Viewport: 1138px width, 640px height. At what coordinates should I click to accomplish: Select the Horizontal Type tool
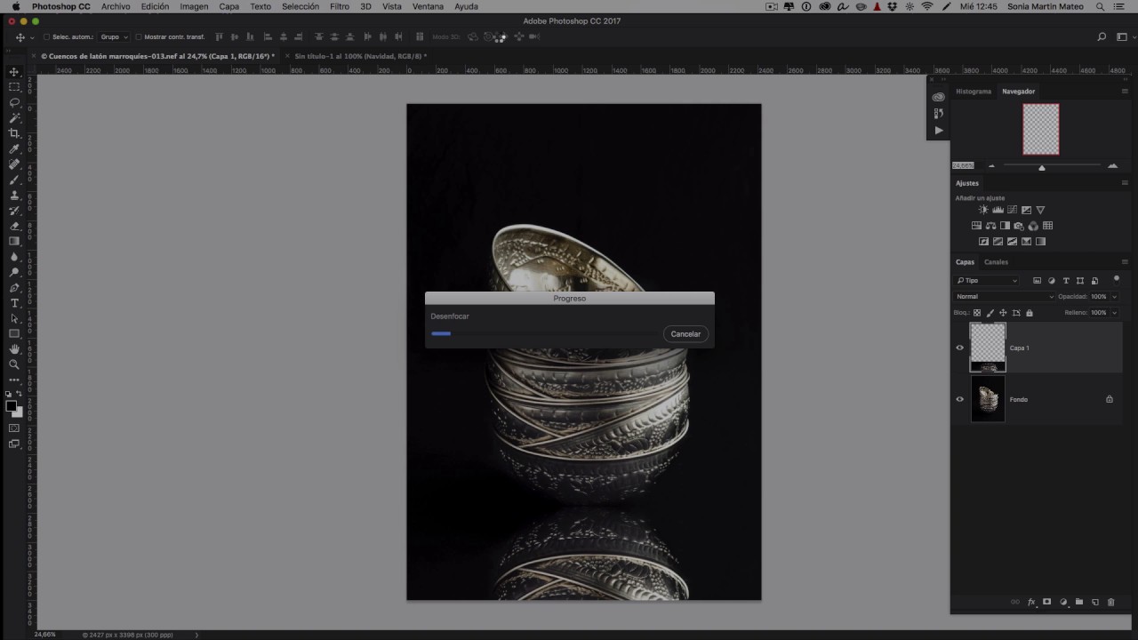click(14, 303)
